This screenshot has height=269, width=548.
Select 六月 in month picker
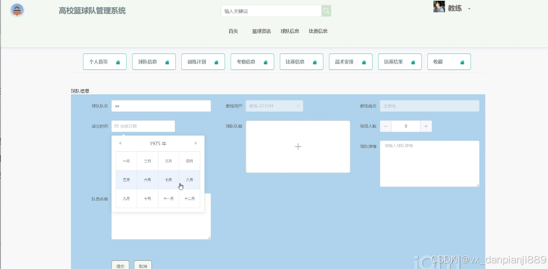[148, 179]
